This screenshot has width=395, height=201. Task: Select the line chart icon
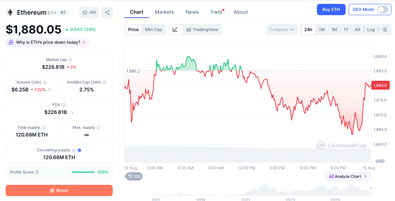coord(176,29)
